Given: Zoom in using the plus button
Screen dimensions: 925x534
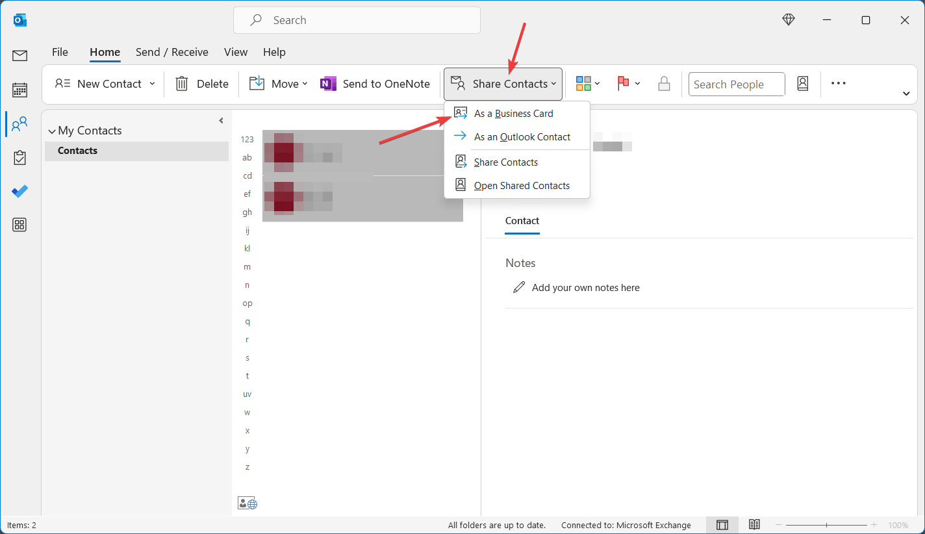Looking at the screenshot, I should click(x=874, y=525).
